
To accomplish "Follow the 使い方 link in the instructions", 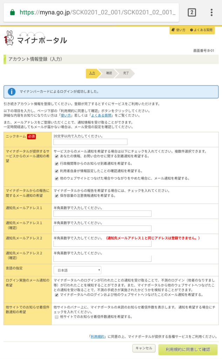I will click(66, 115).
